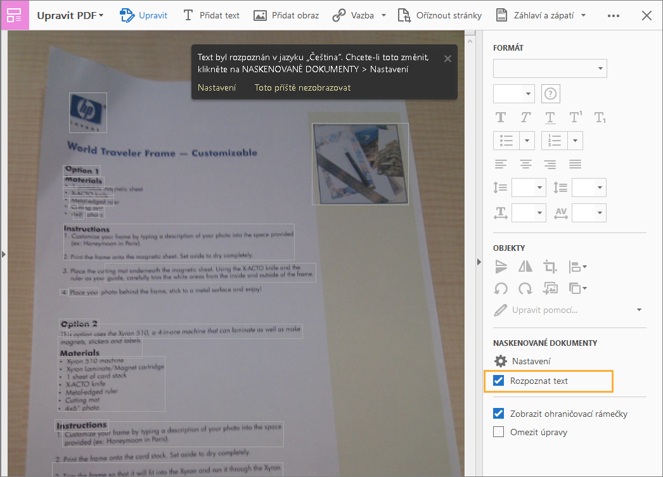Click the bulleted list icon
The image size is (663, 477).
(506, 140)
